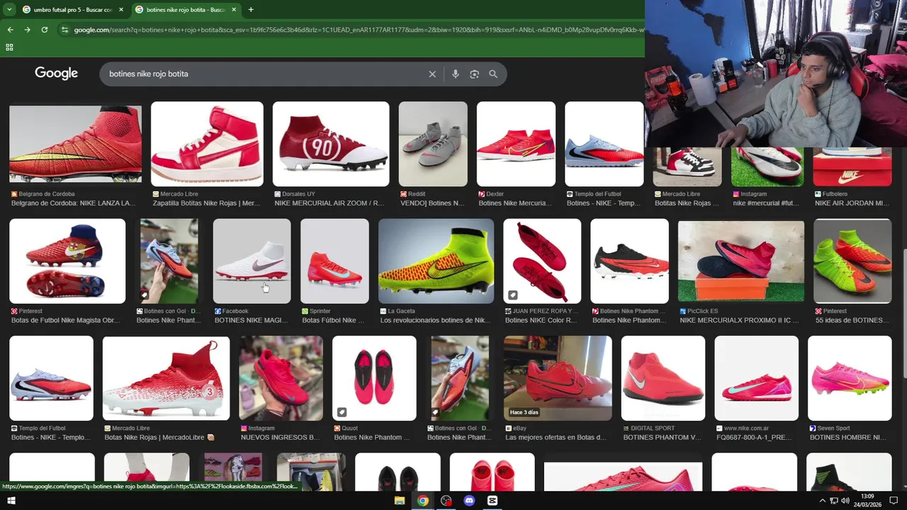The image size is (907, 510).
Task: Expand the tab search dropdown
Action: click(9, 9)
